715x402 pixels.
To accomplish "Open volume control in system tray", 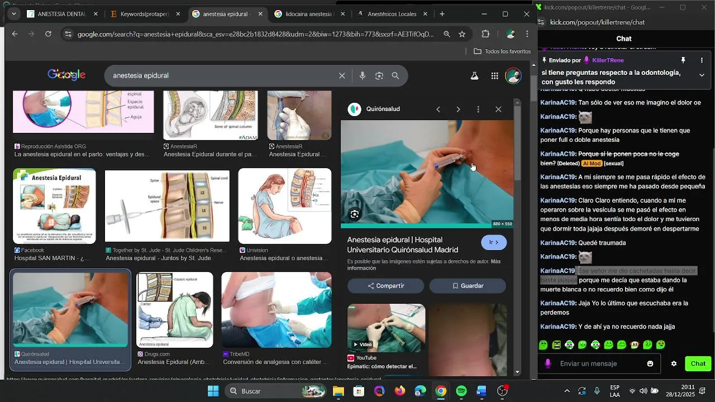I will point(643,391).
